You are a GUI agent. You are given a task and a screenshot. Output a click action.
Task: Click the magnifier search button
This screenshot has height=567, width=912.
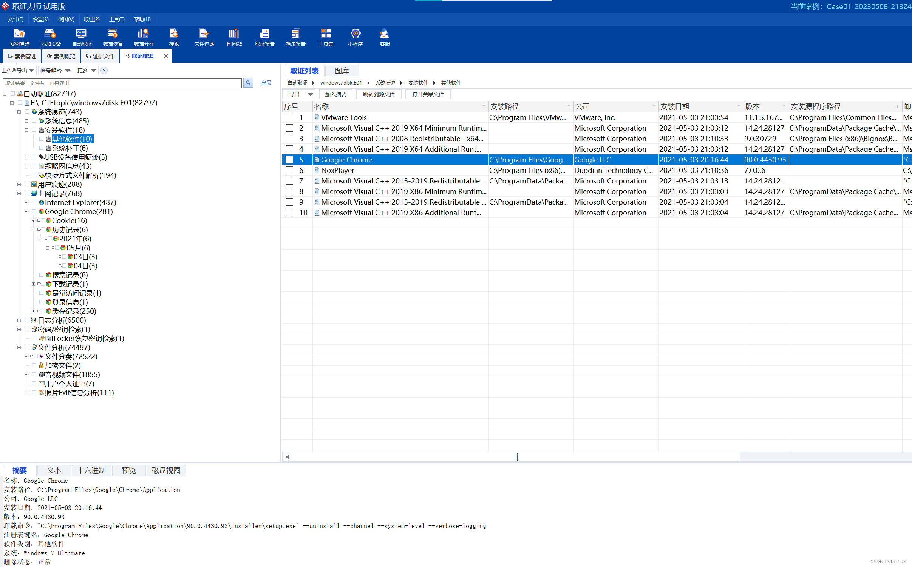248,83
